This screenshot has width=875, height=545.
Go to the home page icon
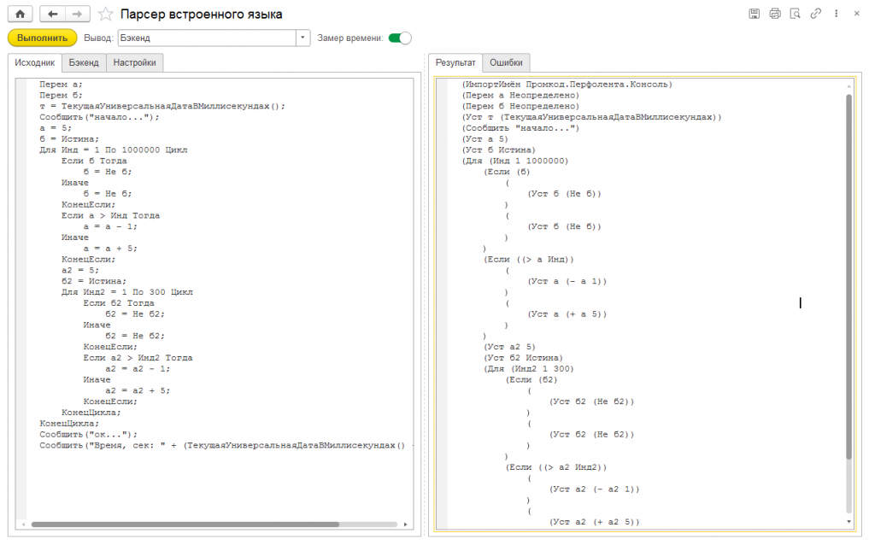[21, 14]
